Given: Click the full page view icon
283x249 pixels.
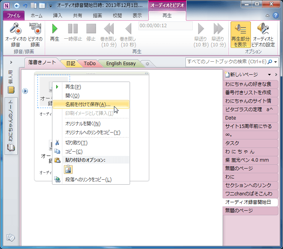Looking at the screenshot, I should click(42, 6).
